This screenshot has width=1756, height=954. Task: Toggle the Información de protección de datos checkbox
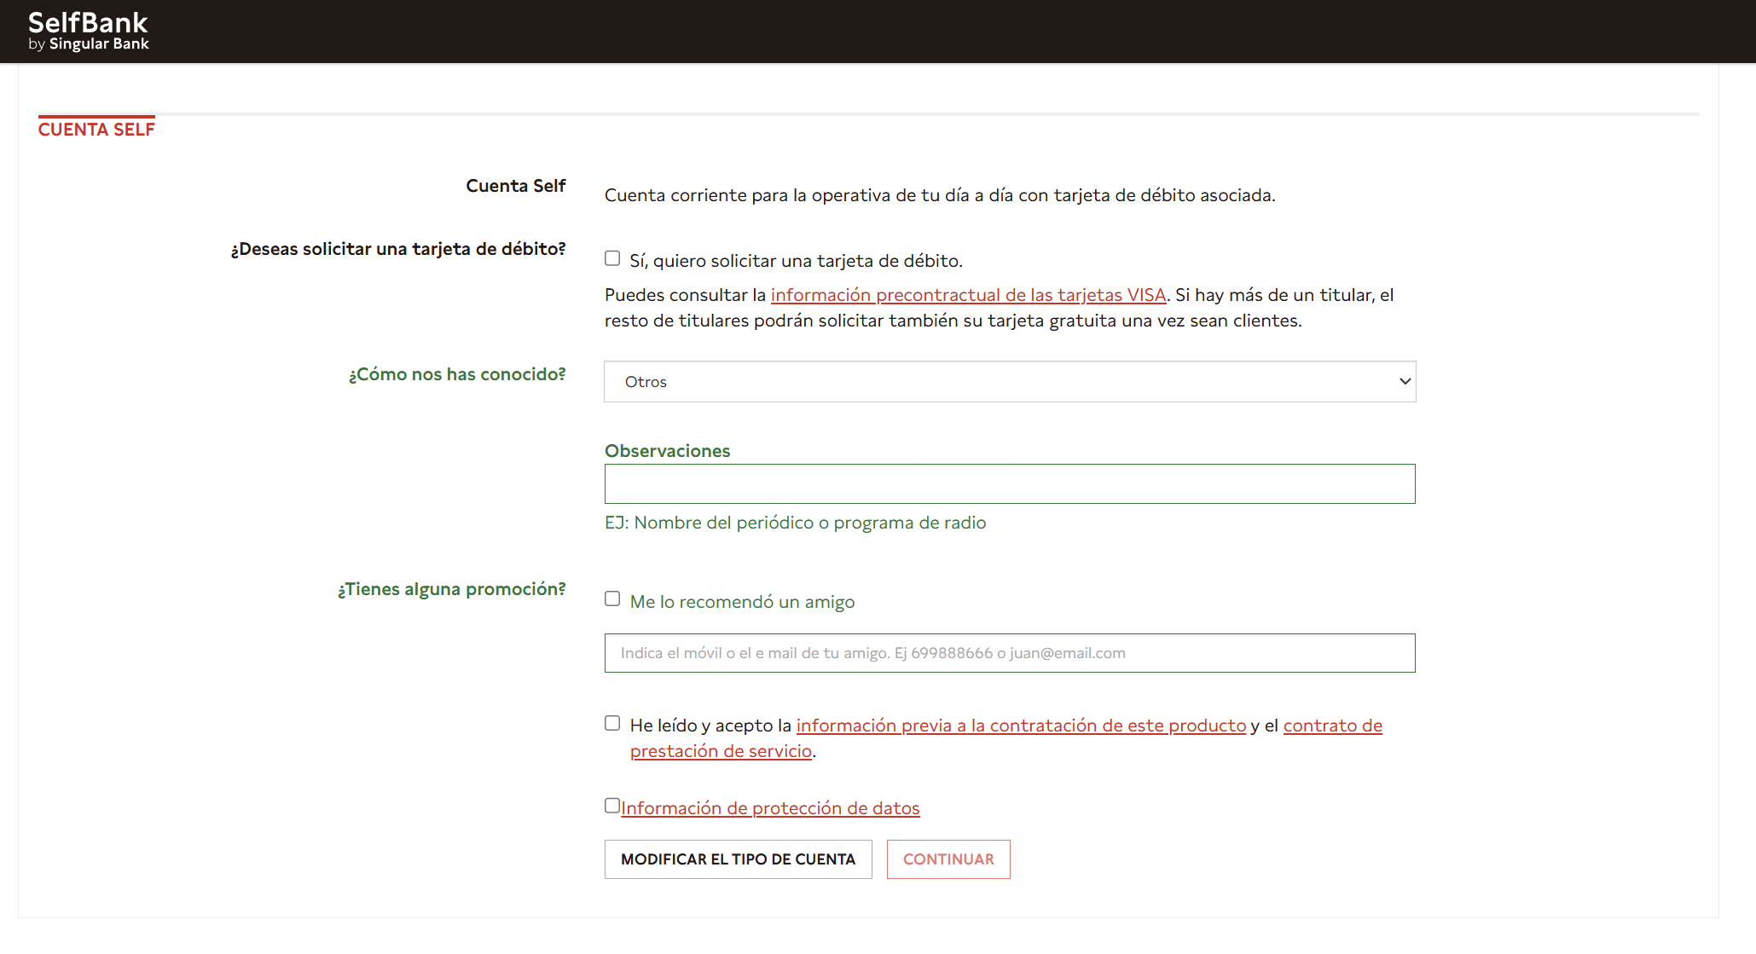tap(611, 804)
